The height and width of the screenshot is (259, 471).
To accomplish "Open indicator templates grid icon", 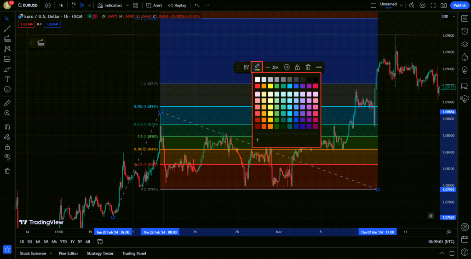I will [136, 6].
